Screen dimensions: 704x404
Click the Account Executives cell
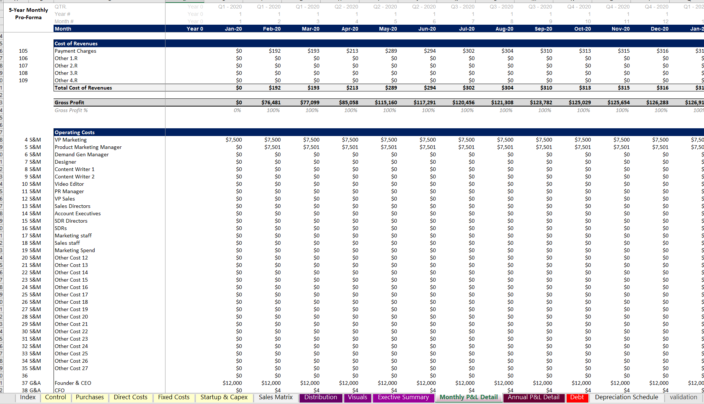(78, 213)
